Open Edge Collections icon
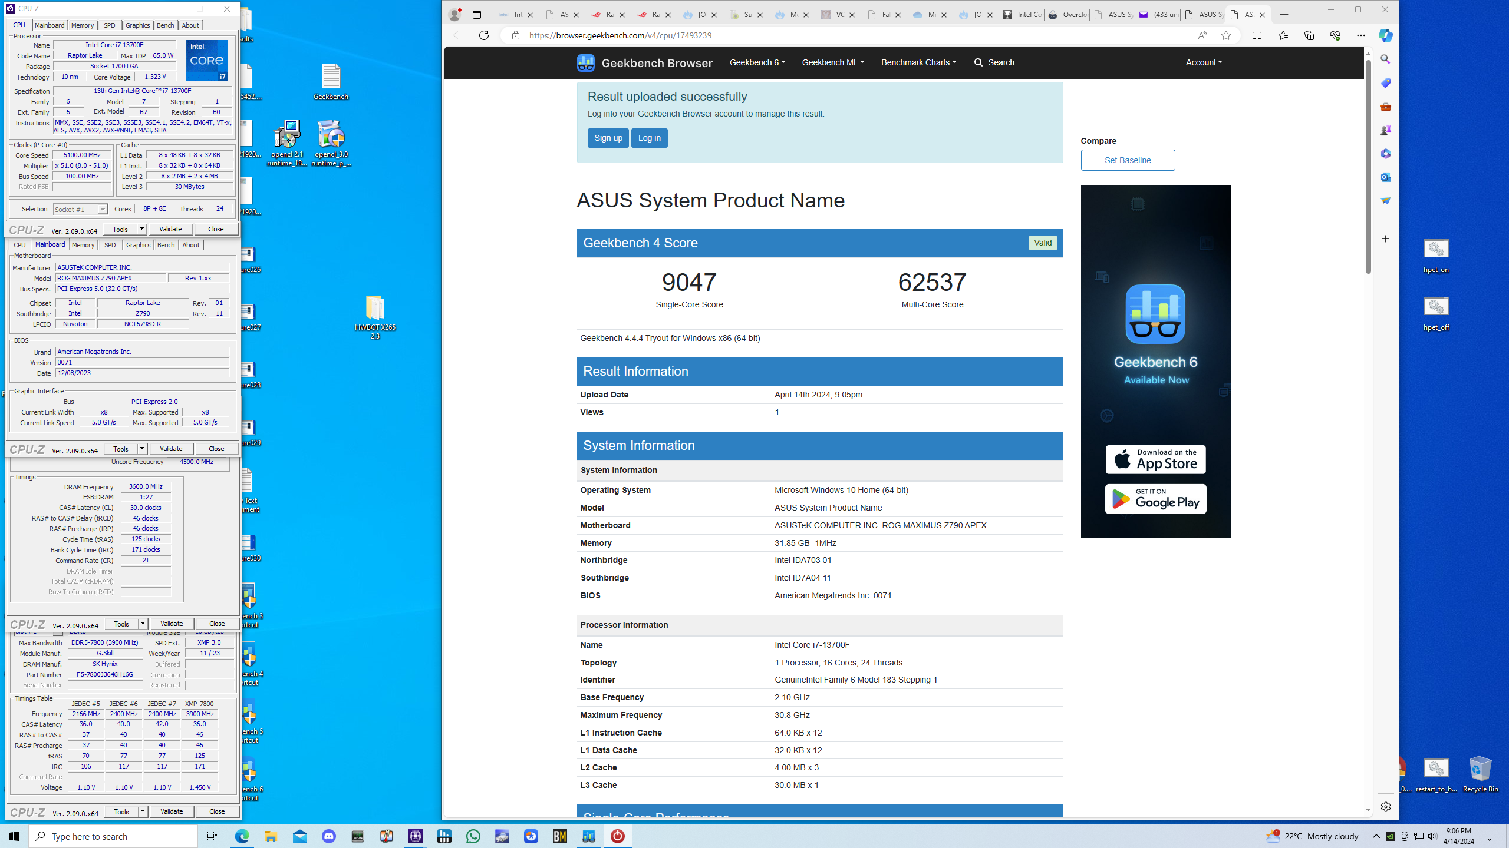Viewport: 1509px width, 848px height. tap(1309, 35)
